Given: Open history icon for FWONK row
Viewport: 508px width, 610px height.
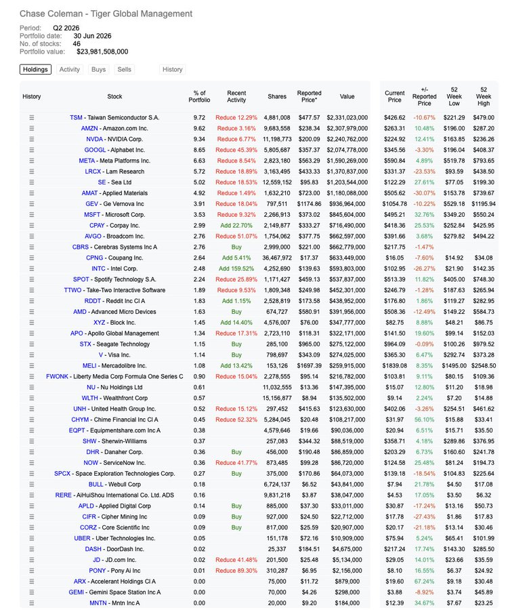Looking at the screenshot, I should click(x=31, y=377).
